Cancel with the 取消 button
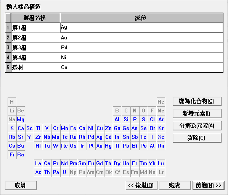The image size is (228, 195). pos(21,185)
